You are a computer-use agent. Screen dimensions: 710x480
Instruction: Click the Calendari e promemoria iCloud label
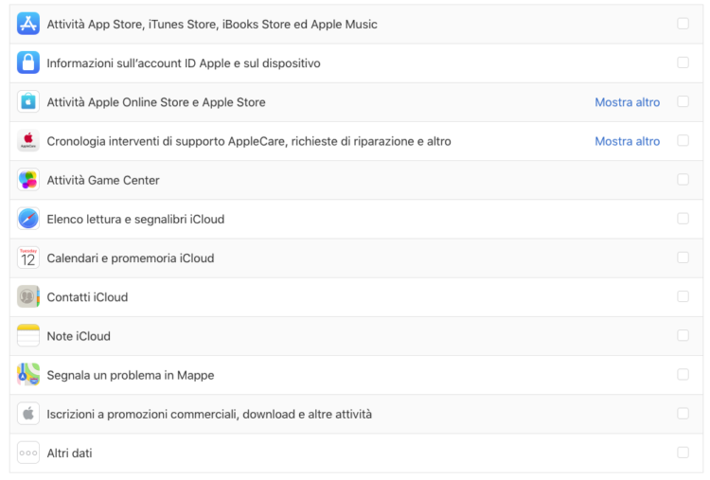coord(131,258)
